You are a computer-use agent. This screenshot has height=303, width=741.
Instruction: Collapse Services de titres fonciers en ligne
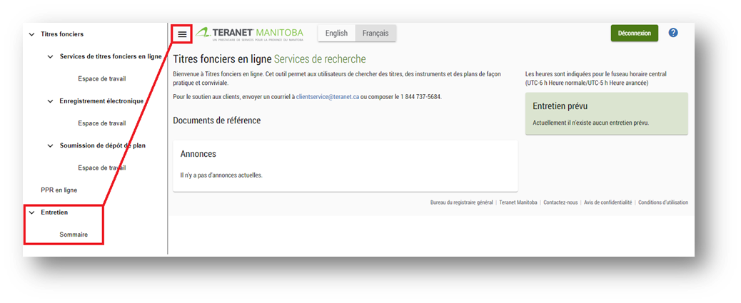click(x=50, y=57)
